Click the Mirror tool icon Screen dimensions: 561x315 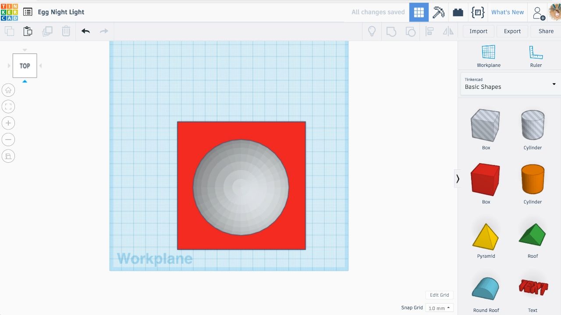pyautogui.click(x=448, y=31)
